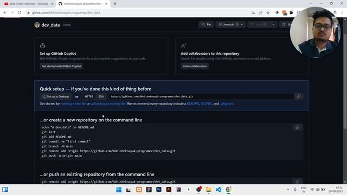347x195 pixels.
Task: Click Invite collaborators button
Action: [195, 66]
